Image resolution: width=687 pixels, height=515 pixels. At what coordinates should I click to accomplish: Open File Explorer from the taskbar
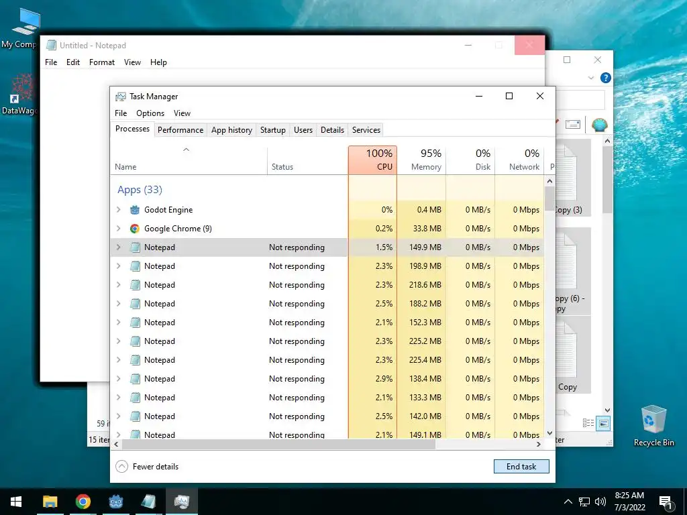[x=50, y=502]
